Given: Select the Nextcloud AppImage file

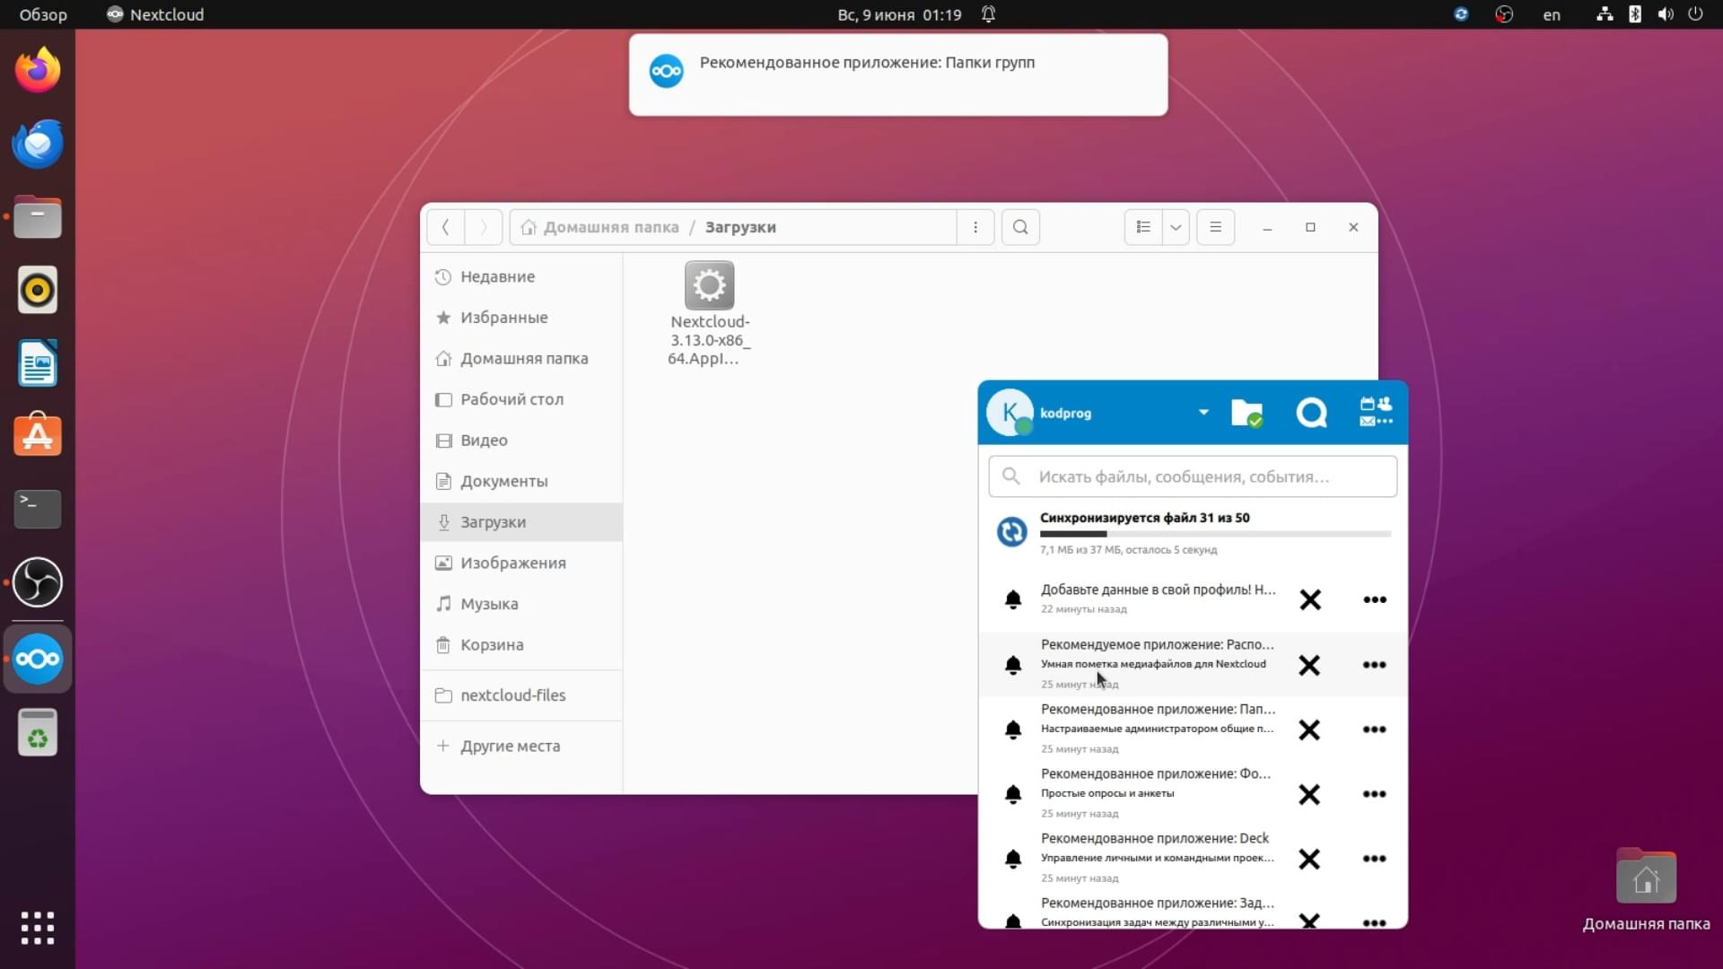Looking at the screenshot, I should pos(709,313).
